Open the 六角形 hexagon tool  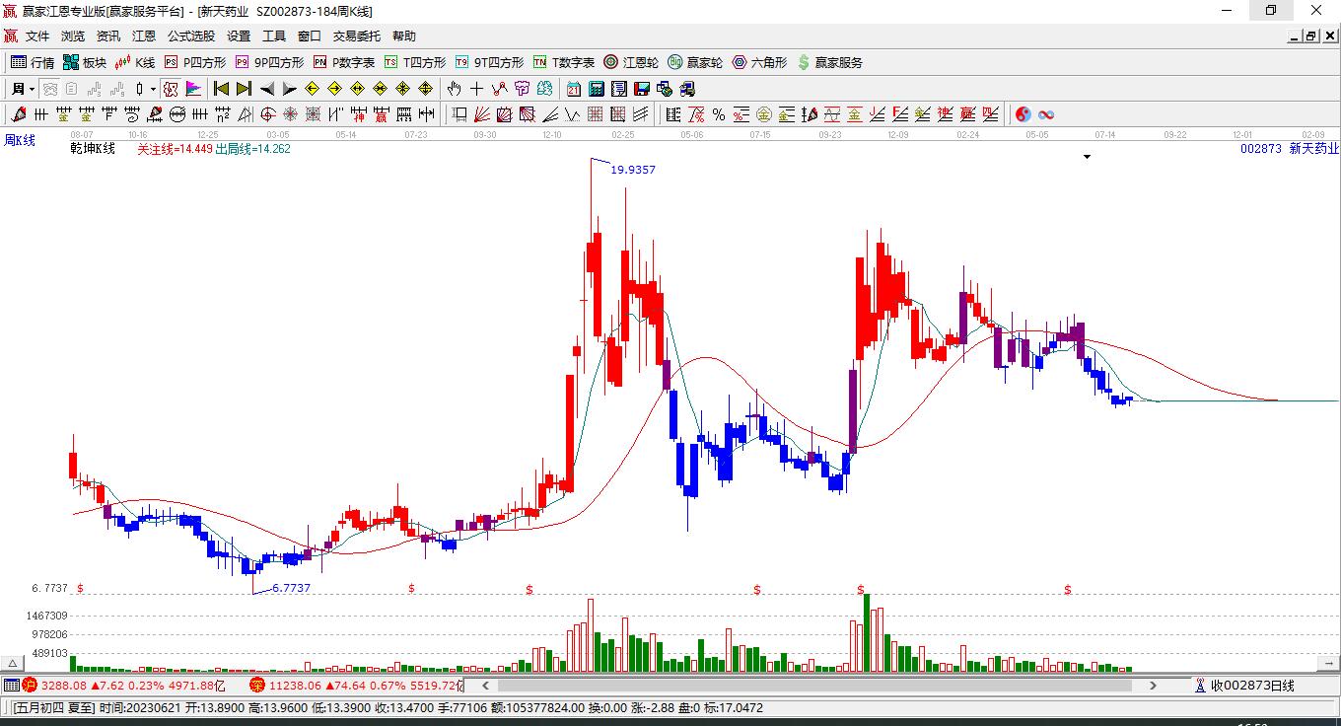(x=759, y=62)
